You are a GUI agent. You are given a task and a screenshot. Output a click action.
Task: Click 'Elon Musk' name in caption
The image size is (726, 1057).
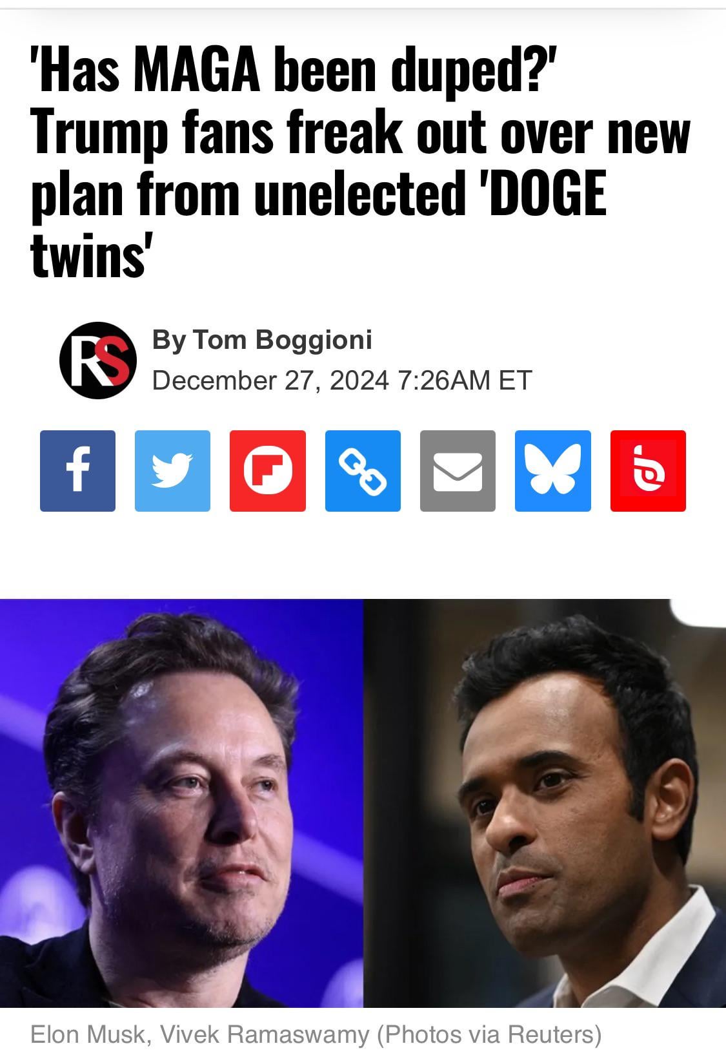(x=87, y=1034)
